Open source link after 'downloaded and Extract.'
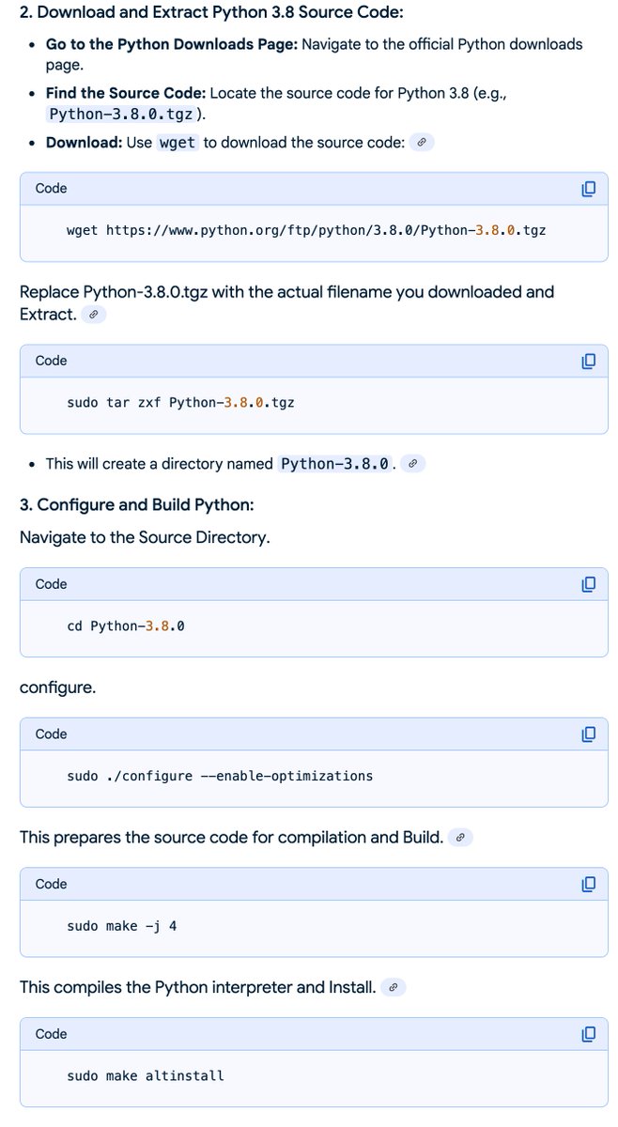The height and width of the screenshot is (1127, 618). [x=93, y=315]
